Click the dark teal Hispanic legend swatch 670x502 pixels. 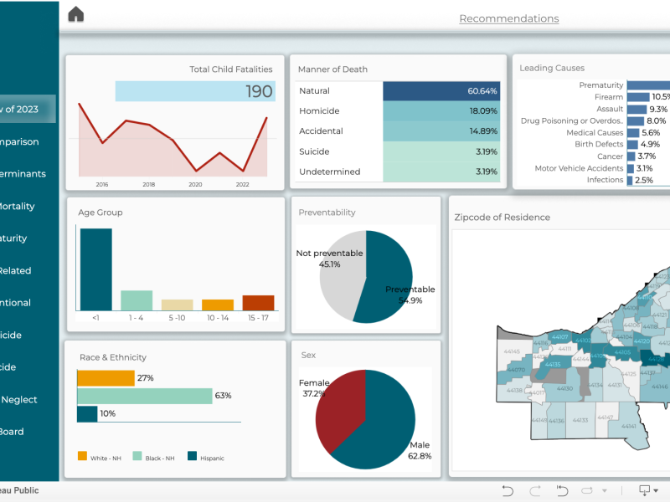[x=192, y=457]
